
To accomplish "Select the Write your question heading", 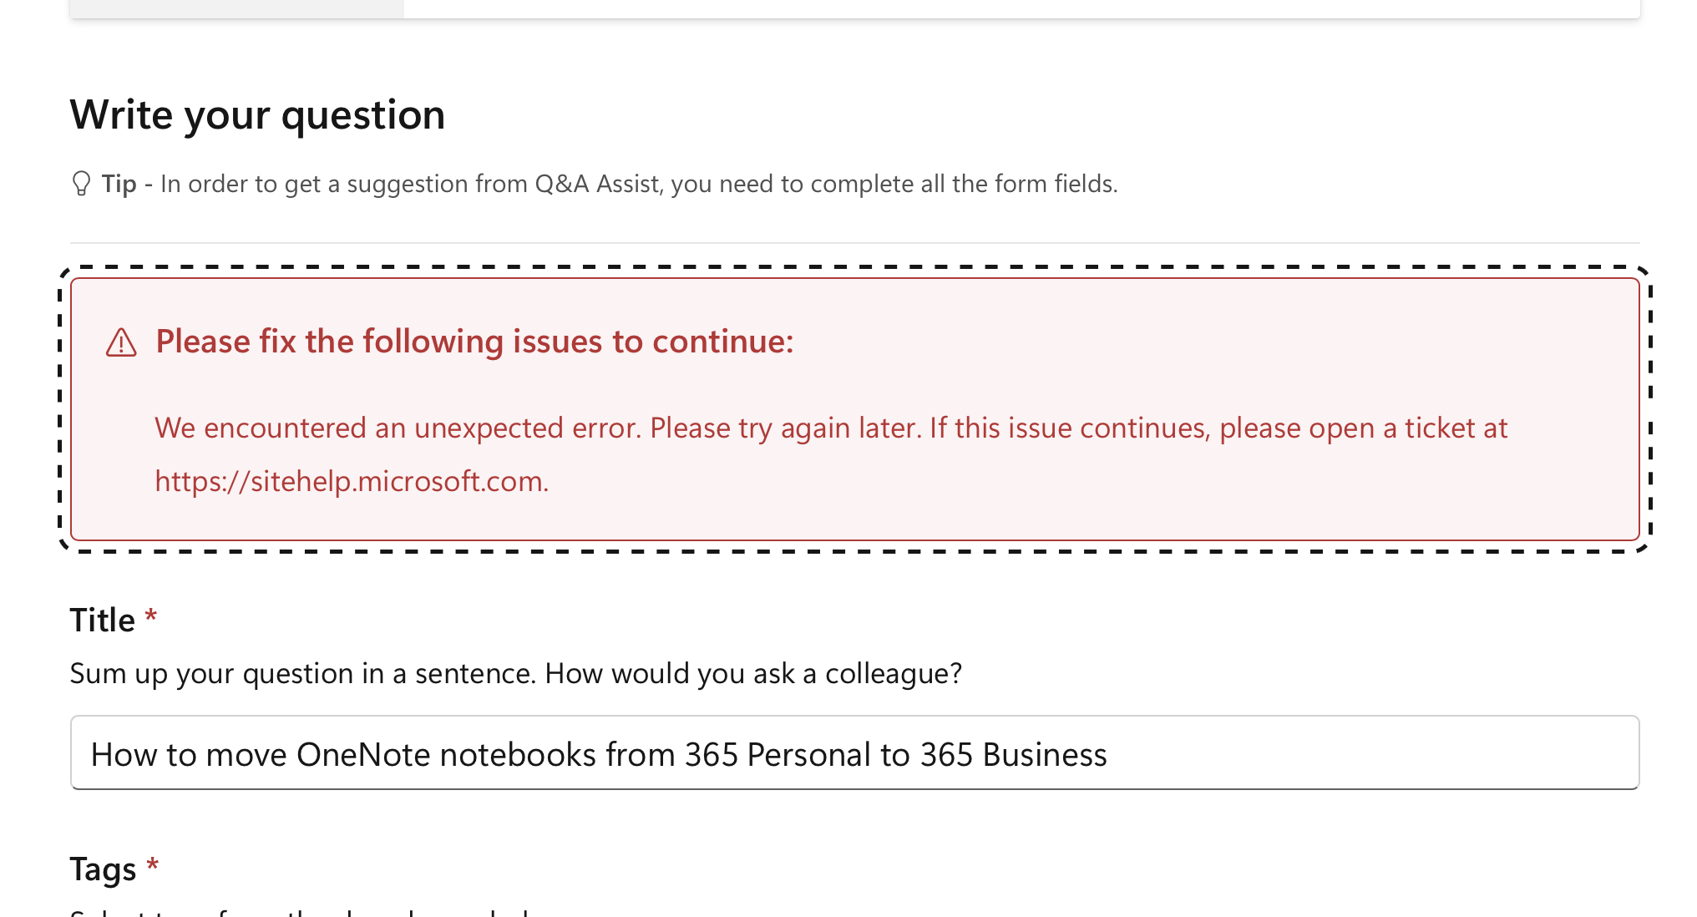I will coord(257,114).
